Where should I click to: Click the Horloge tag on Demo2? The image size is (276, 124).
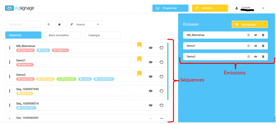click(85, 79)
